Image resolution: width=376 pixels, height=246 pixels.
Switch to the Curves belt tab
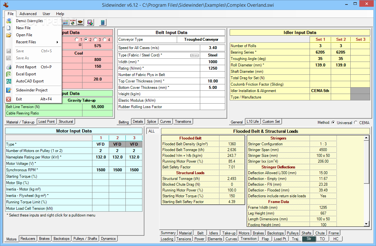(166, 122)
